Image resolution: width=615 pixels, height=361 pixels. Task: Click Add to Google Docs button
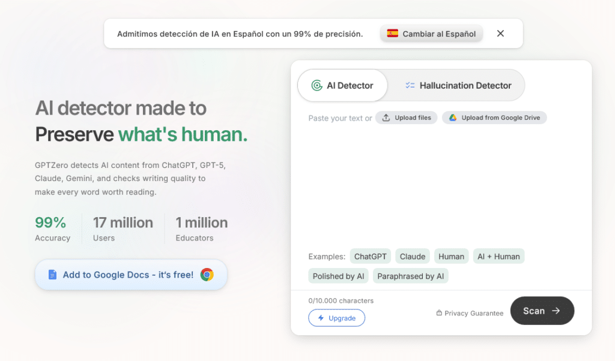(131, 275)
